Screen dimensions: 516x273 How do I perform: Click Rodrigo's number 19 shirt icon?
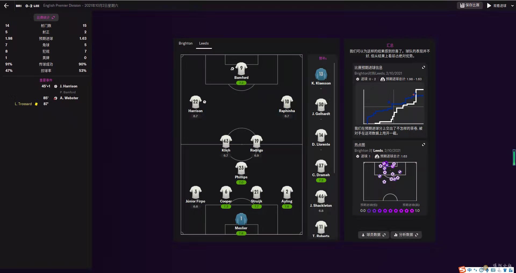click(x=256, y=141)
